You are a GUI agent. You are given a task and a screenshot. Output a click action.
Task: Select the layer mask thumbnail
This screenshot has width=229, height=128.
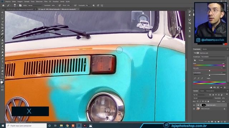coord(204,105)
